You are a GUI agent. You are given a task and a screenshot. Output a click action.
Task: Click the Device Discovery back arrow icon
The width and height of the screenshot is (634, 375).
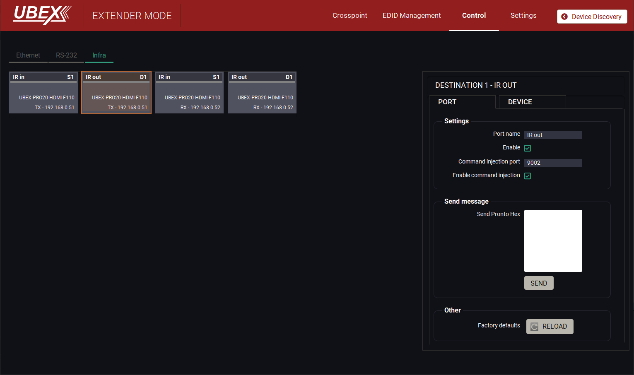[564, 17]
